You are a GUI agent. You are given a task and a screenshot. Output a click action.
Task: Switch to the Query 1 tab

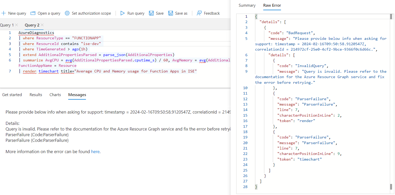[x=7, y=25]
